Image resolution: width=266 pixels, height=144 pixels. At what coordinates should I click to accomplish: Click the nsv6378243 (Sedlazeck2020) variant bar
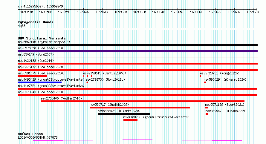coord(137,95)
